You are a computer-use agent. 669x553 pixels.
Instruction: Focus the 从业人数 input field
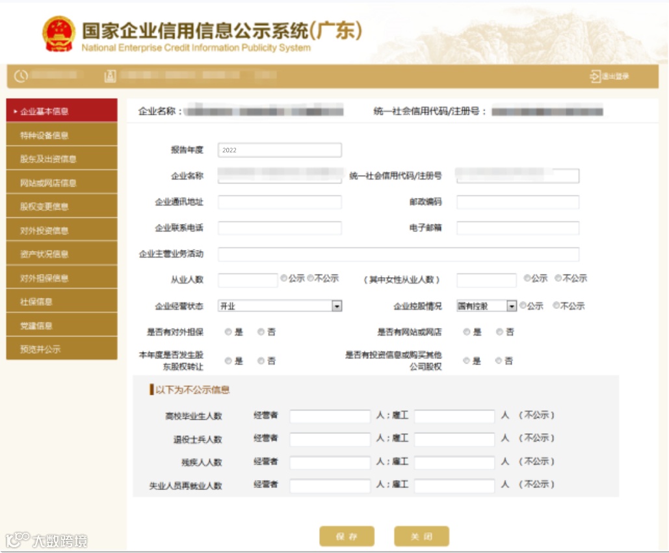pyautogui.click(x=248, y=280)
